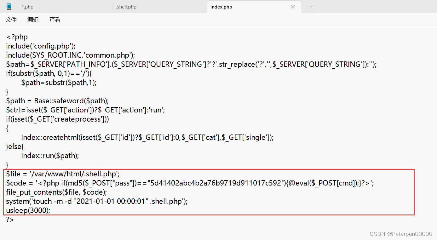Open the 文件 menu
Screen dimensions: 437x240
(x=11, y=20)
